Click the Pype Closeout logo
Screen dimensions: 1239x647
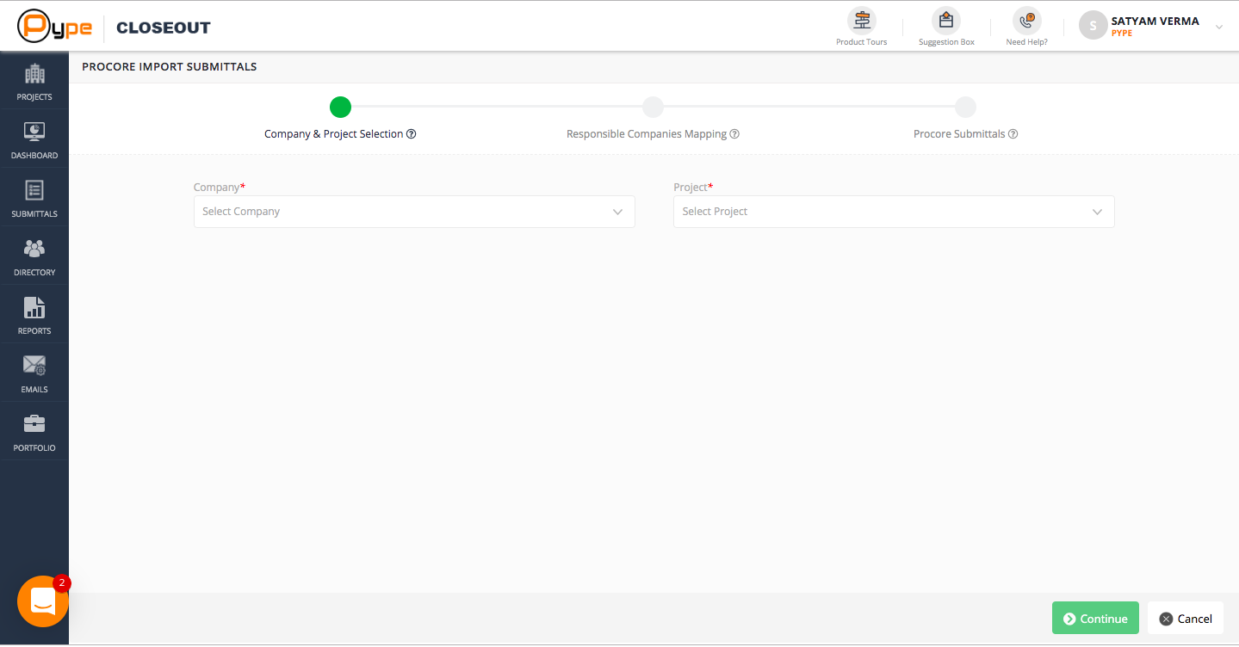coord(115,27)
